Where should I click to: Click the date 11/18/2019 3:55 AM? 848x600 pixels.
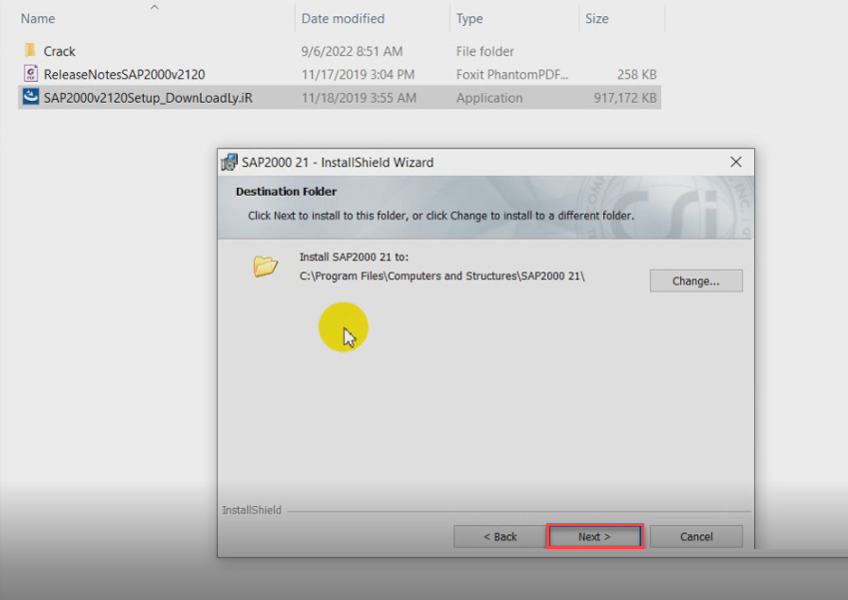click(x=359, y=98)
